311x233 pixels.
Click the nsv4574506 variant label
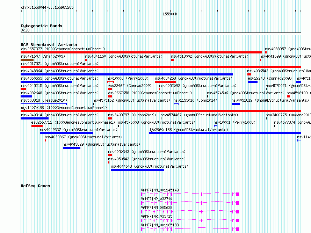tap(246, 93)
